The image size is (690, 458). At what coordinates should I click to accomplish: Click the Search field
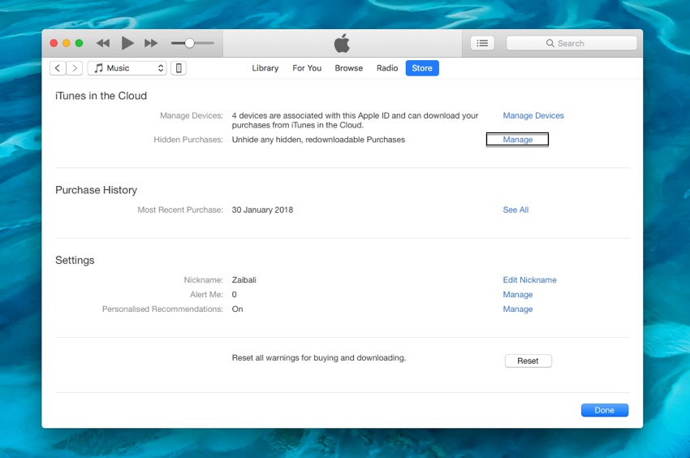point(571,43)
